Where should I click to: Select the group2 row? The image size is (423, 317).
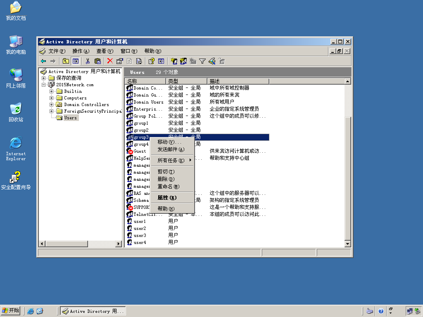coord(197,130)
